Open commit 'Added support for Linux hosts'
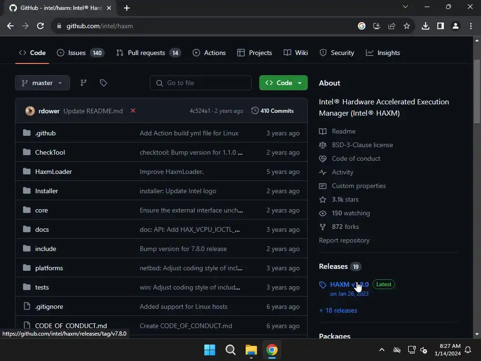The image size is (481, 361). pyautogui.click(x=184, y=306)
